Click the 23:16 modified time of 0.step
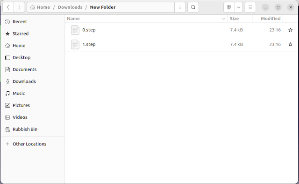The image size is (299, 184). pos(275,30)
